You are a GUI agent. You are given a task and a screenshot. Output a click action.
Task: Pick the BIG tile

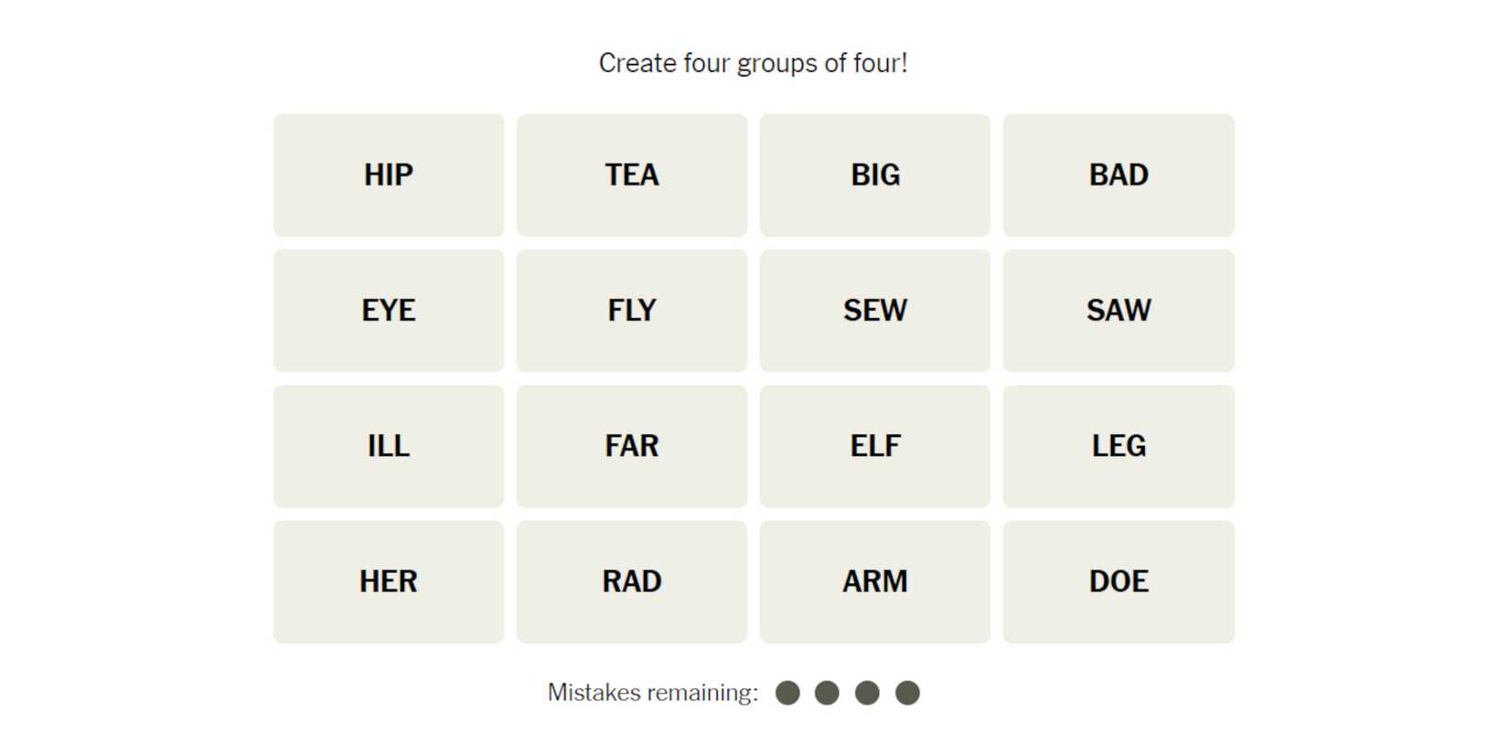[874, 175]
